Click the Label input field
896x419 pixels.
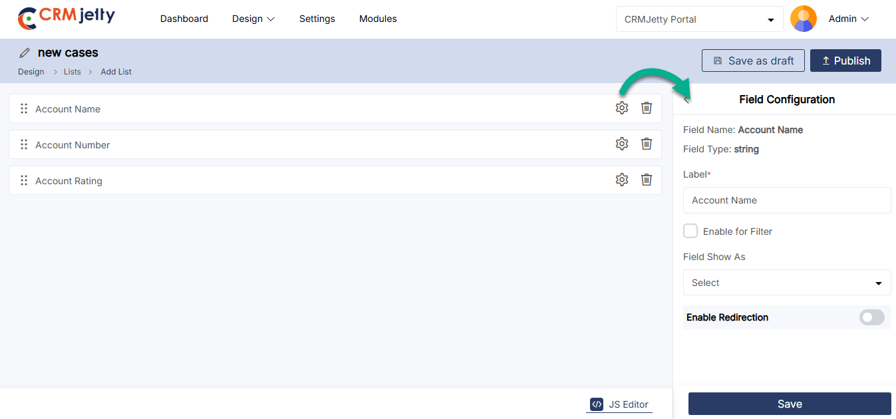pos(786,200)
